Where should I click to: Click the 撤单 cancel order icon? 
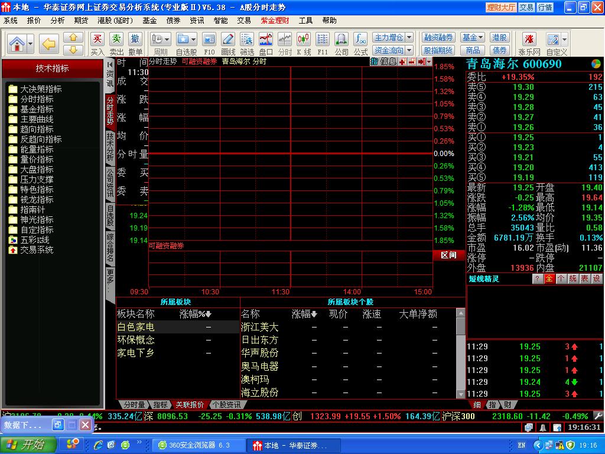pos(135,38)
